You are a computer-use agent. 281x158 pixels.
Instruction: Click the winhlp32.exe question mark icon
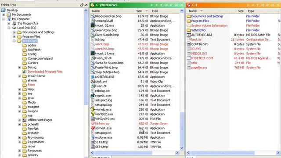point(93,114)
